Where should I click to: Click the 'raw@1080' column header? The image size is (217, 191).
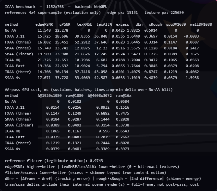pyautogui.click(x=75, y=95)
